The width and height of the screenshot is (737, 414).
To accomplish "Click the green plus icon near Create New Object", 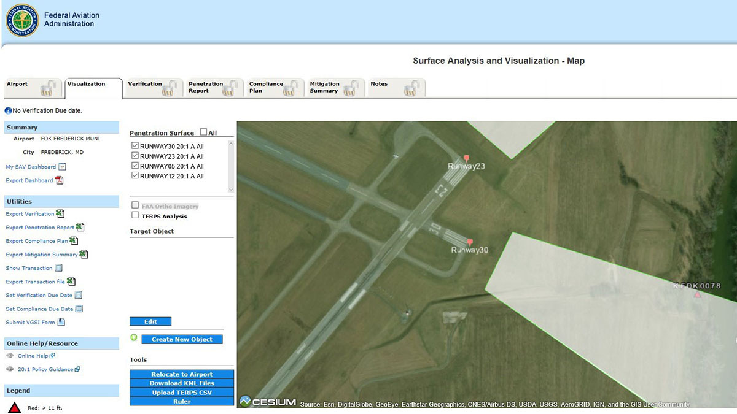I will (135, 338).
